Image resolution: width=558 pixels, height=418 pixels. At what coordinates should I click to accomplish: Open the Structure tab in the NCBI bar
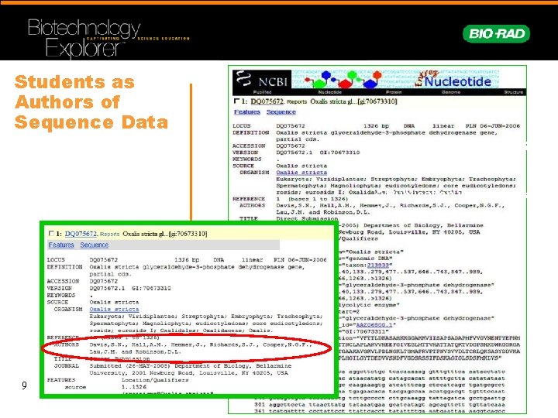pyautogui.click(x=514, y=92)
